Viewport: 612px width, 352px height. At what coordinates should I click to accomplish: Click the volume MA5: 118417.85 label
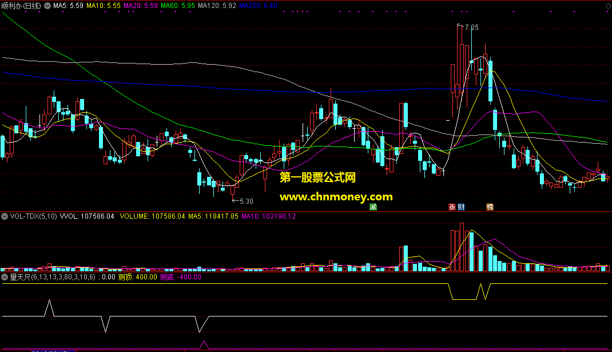pos(213,216)
